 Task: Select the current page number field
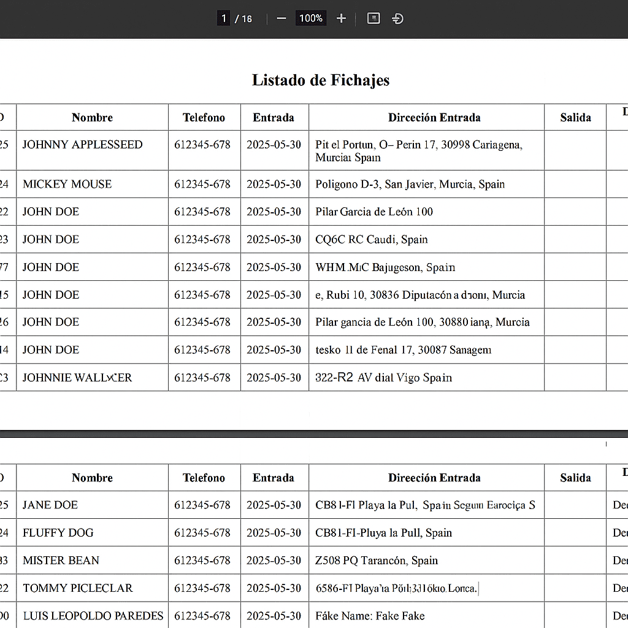point(224,18)
